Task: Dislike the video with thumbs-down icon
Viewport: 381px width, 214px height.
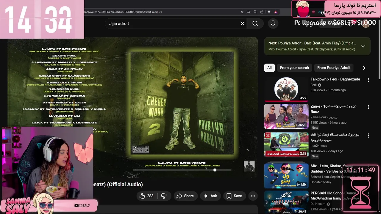Action: pyautogui.click(x=164, y=196)
